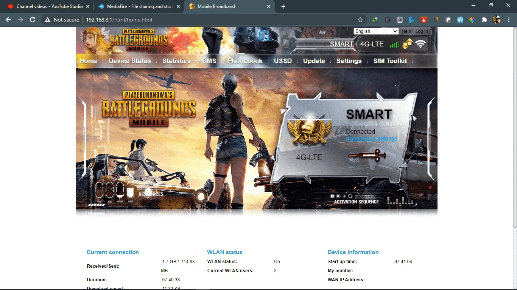Click the Start up time value 07:41:04
Screen dimensions: 517x290
(x=403, y=262)
